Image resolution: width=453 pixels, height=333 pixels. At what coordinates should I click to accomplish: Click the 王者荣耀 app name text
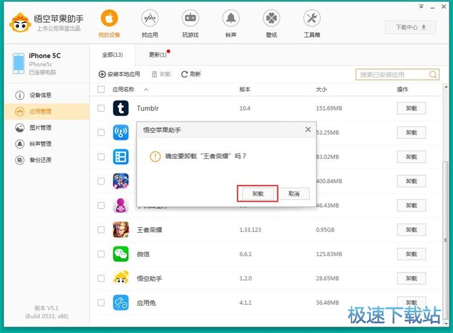pos(149,230)
